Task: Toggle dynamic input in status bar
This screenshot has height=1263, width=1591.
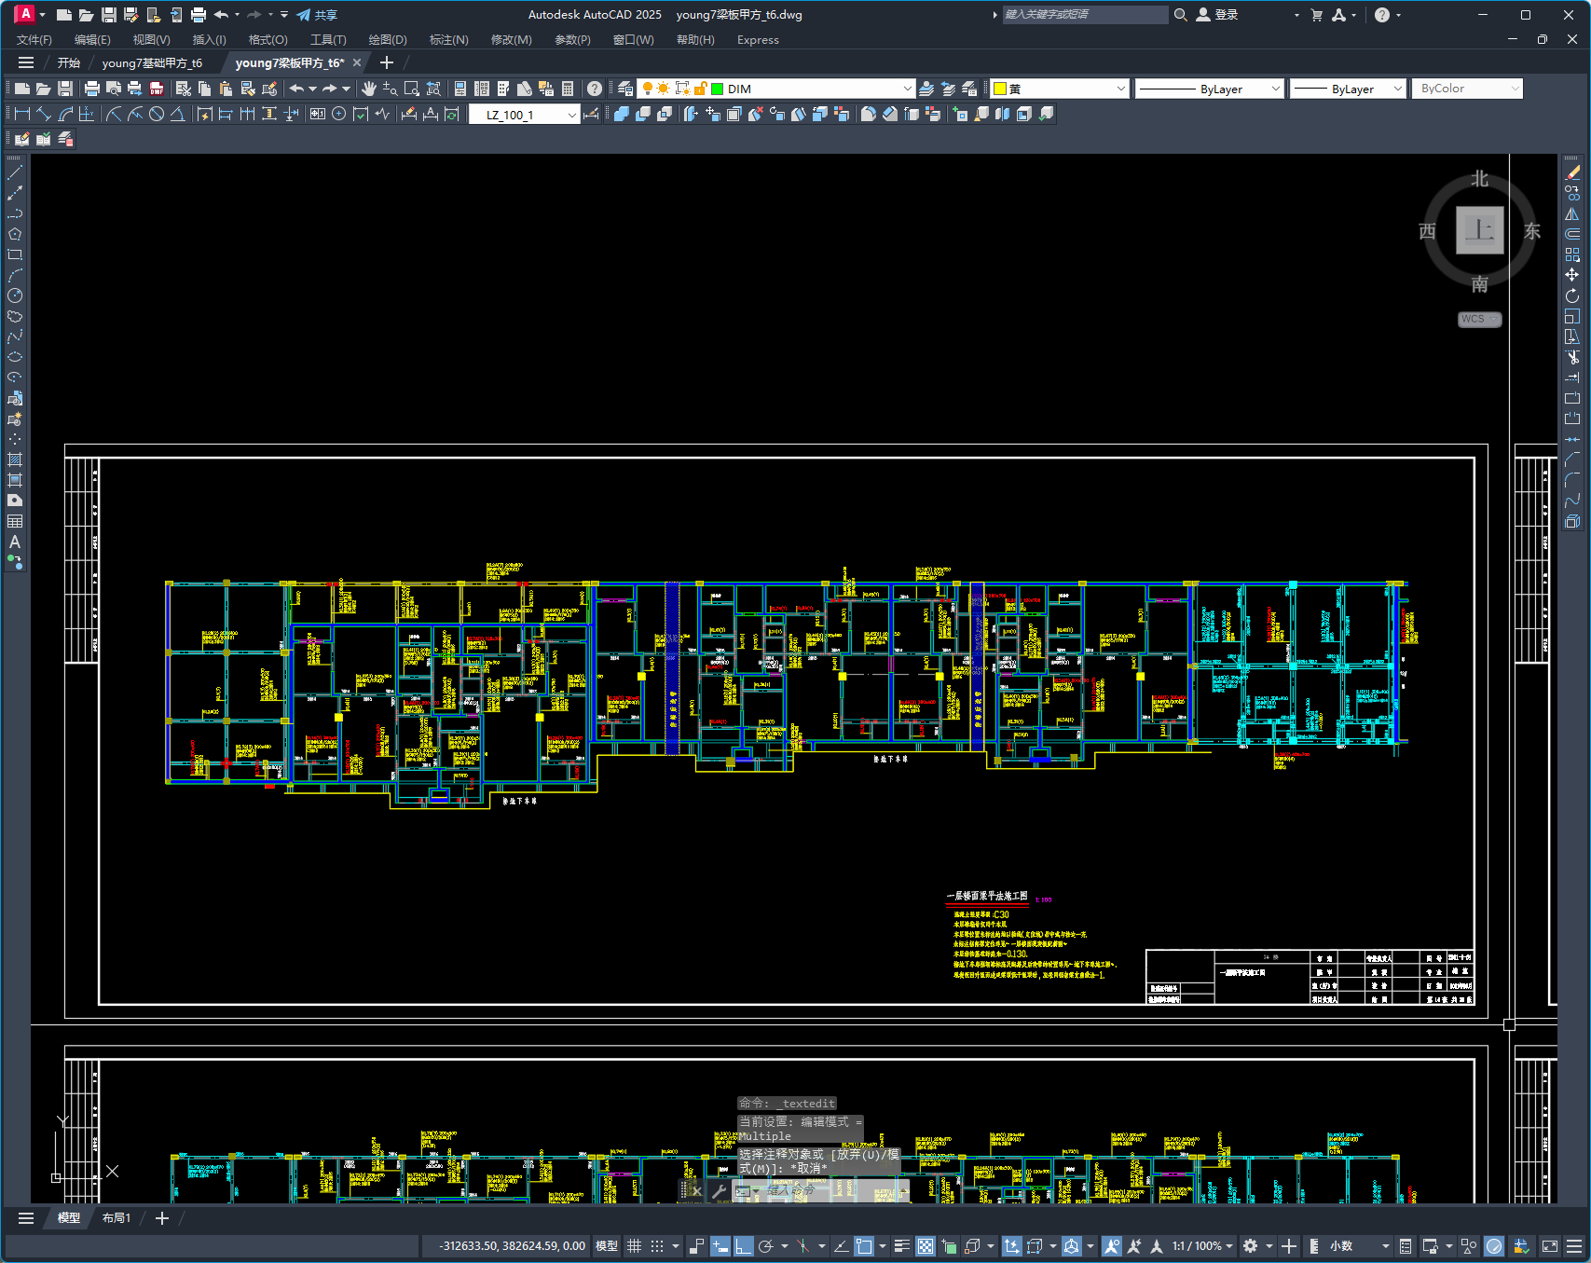Action: tap(720, 1246)
